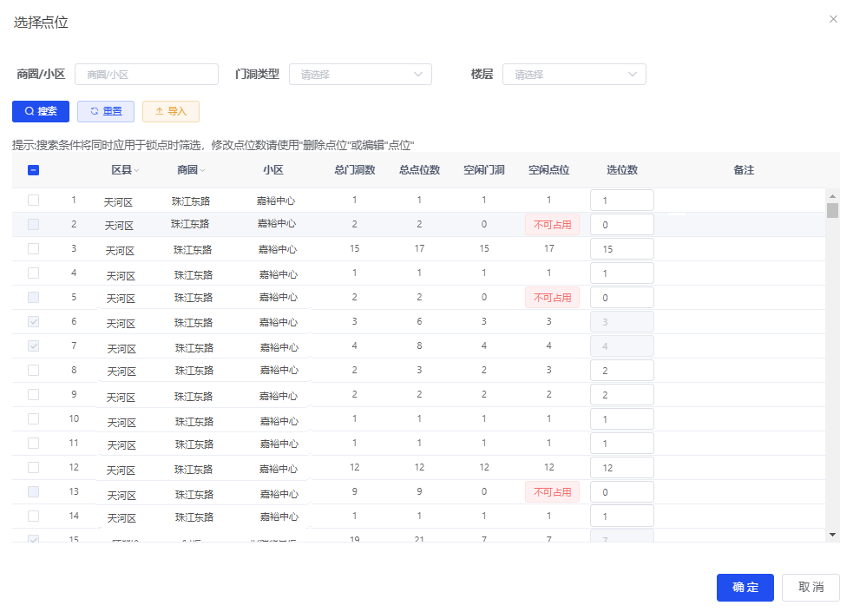
Task: Select the checkbox for row 12
Action: pos(34,468)
